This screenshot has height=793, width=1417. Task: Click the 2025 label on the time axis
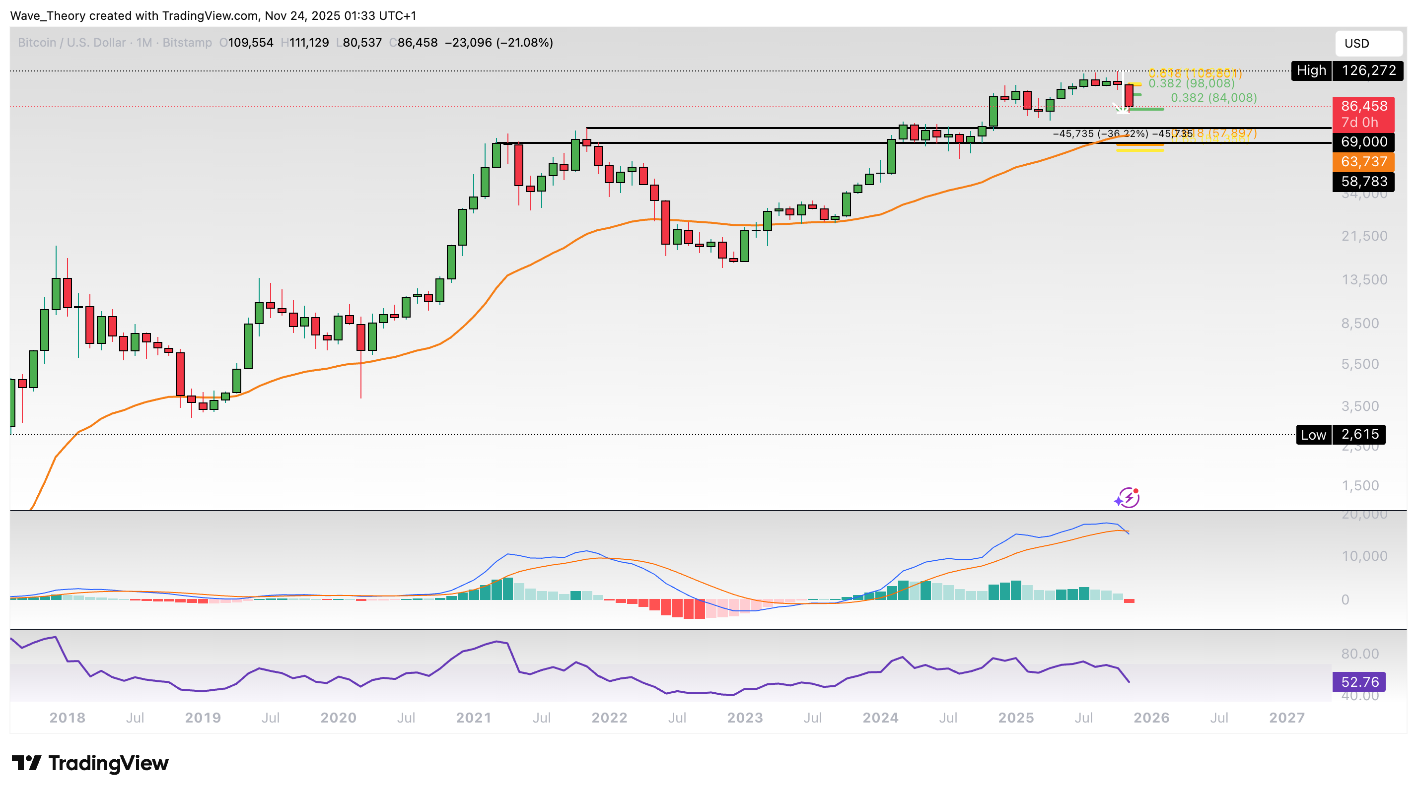pos(1015,718)
